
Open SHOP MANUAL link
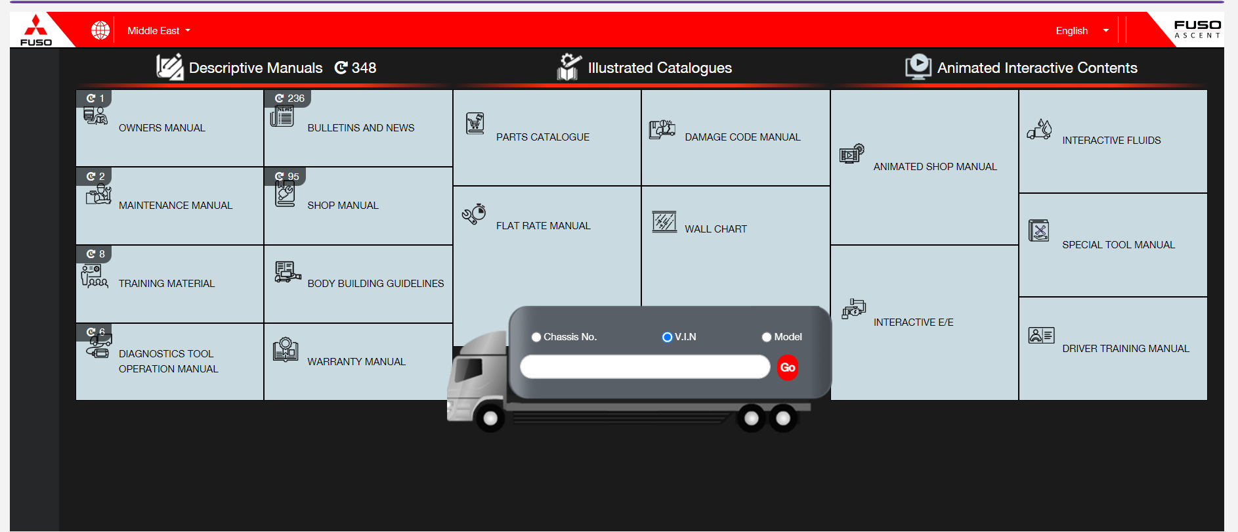point(343,206)
